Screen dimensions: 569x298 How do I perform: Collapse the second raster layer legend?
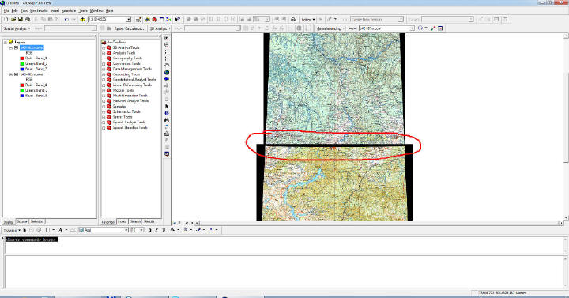pyautogui.click(x=11, y=74)
